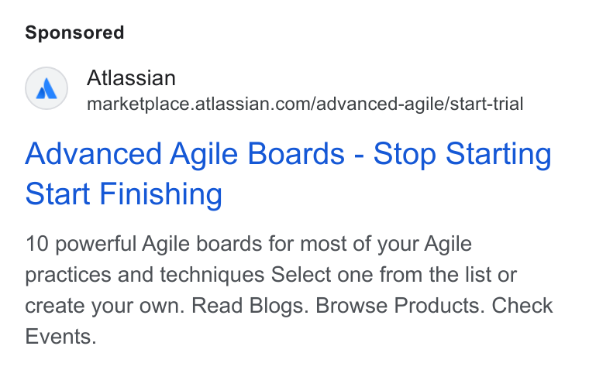Open the marketplace.atlassian.com display URL
This screenshot has height=370, width=589.
[305, 104]
